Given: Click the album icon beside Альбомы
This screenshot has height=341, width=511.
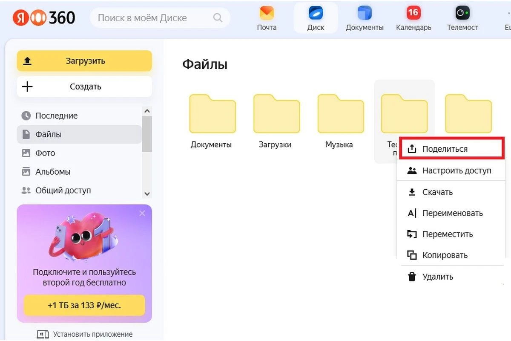Looking at the screenshot, I should [x=26, y=172].
